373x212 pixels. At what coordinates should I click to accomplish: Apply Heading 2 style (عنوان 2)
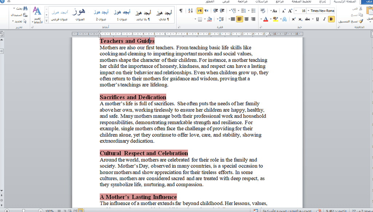(101, 15)
